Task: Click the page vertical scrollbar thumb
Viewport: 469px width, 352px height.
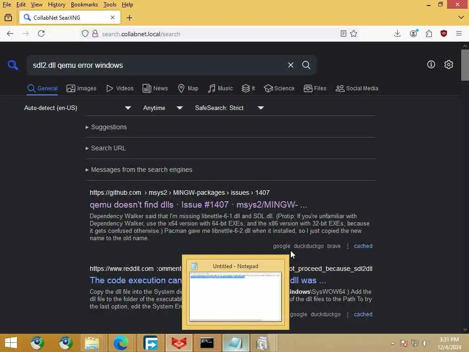Action: (465, 65)
